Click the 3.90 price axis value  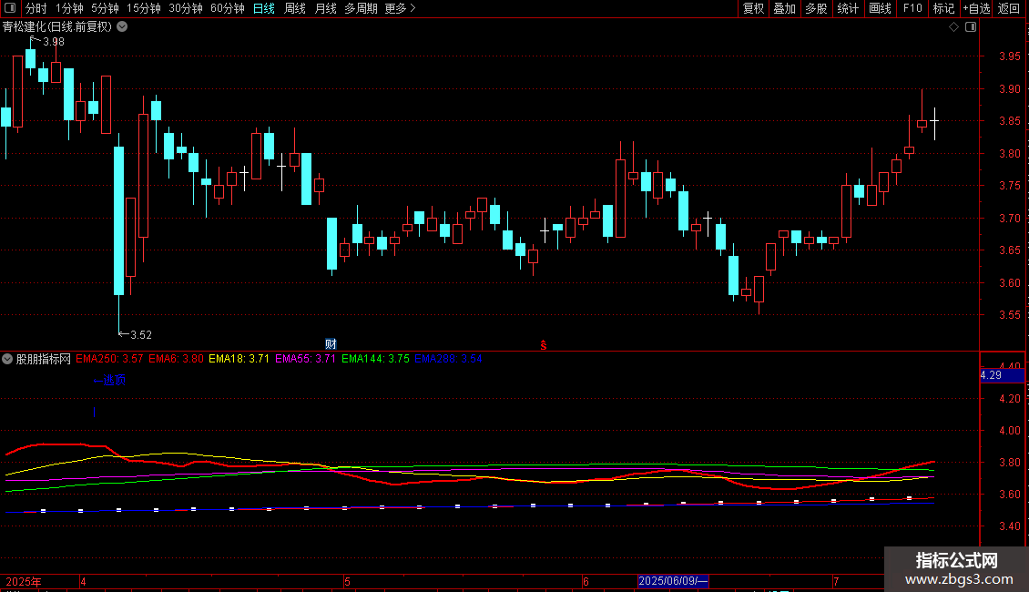point(1010,89)
